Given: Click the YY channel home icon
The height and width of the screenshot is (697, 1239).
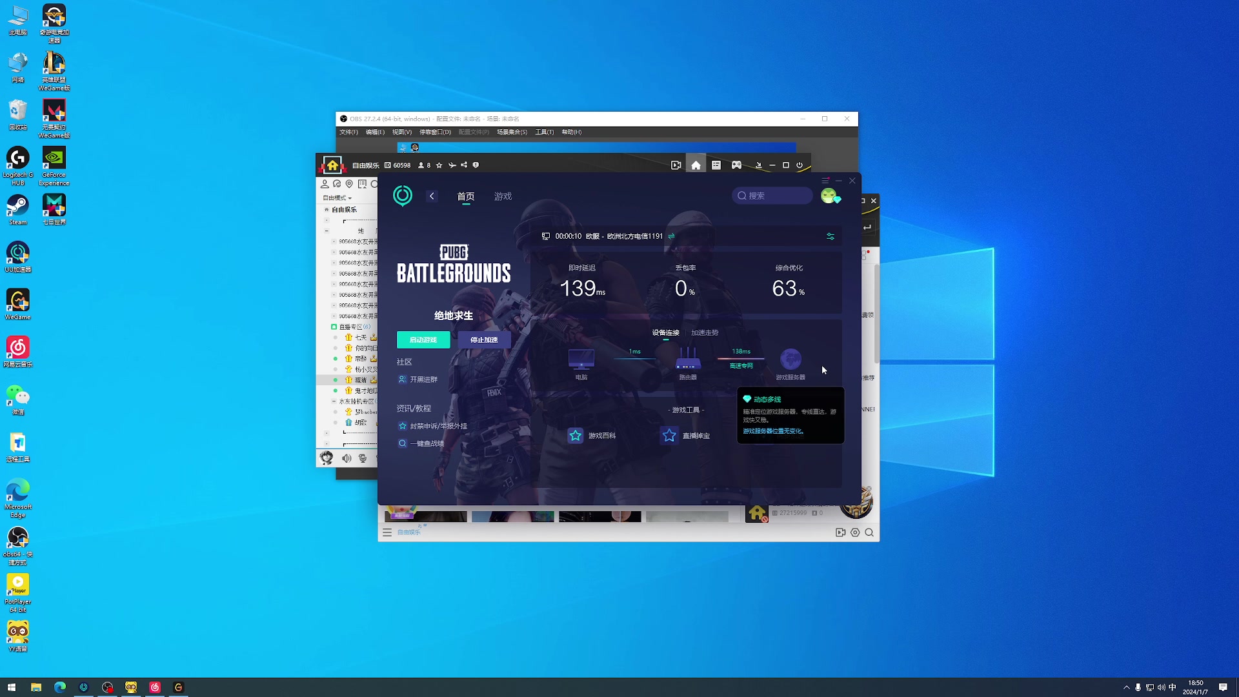Looking at the screenshot, I should (x=696, y=165).
